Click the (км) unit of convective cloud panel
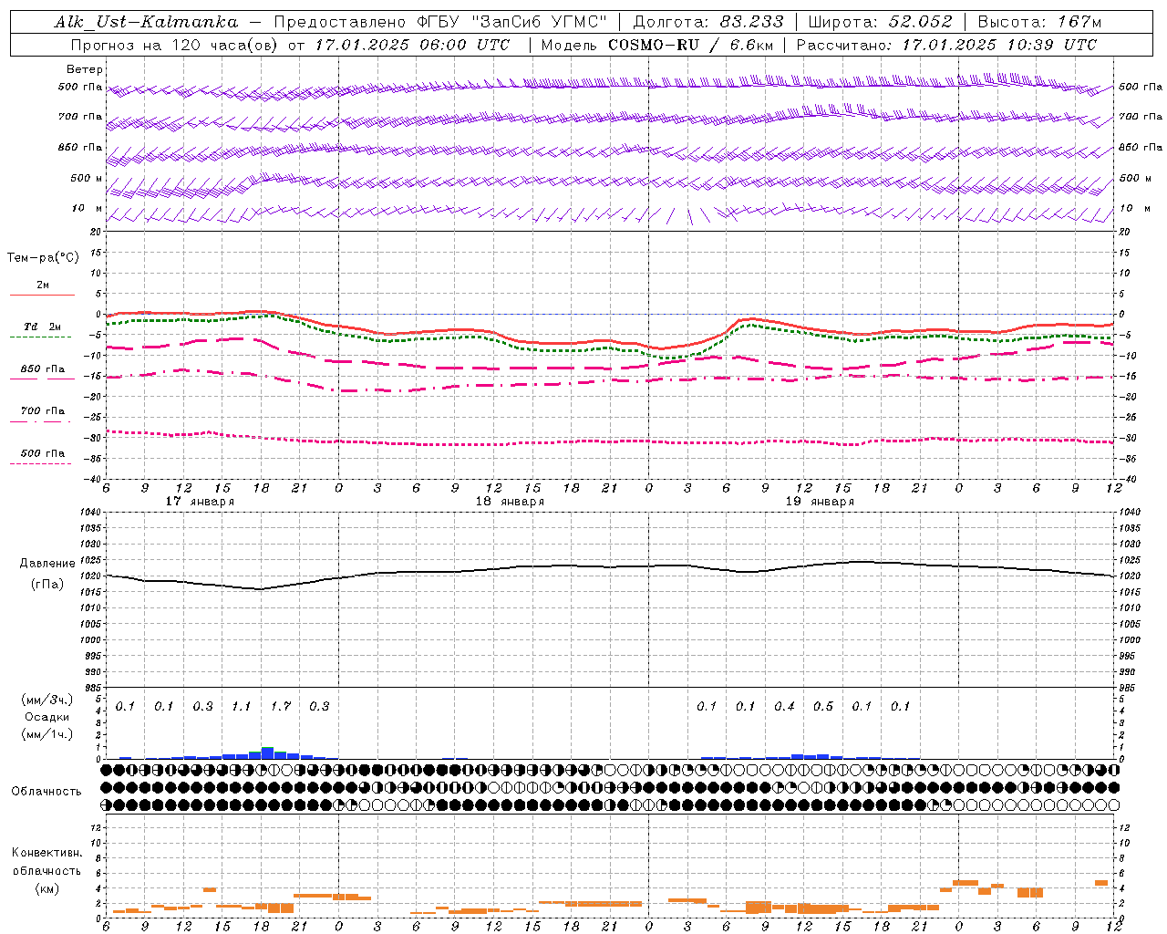Viewport: 1167px width, 934px height. [46, 888]
